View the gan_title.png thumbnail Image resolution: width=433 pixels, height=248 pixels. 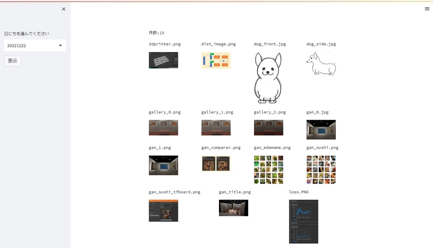(233, 208)
